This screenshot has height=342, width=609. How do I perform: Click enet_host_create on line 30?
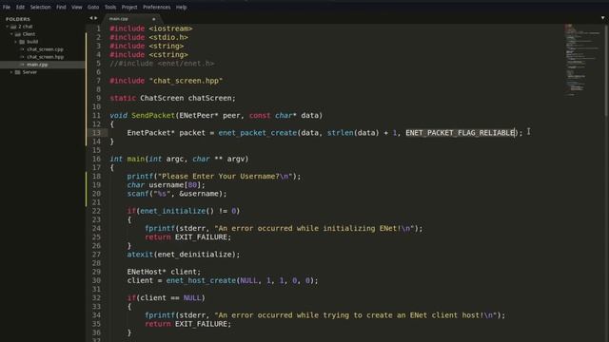201,280
